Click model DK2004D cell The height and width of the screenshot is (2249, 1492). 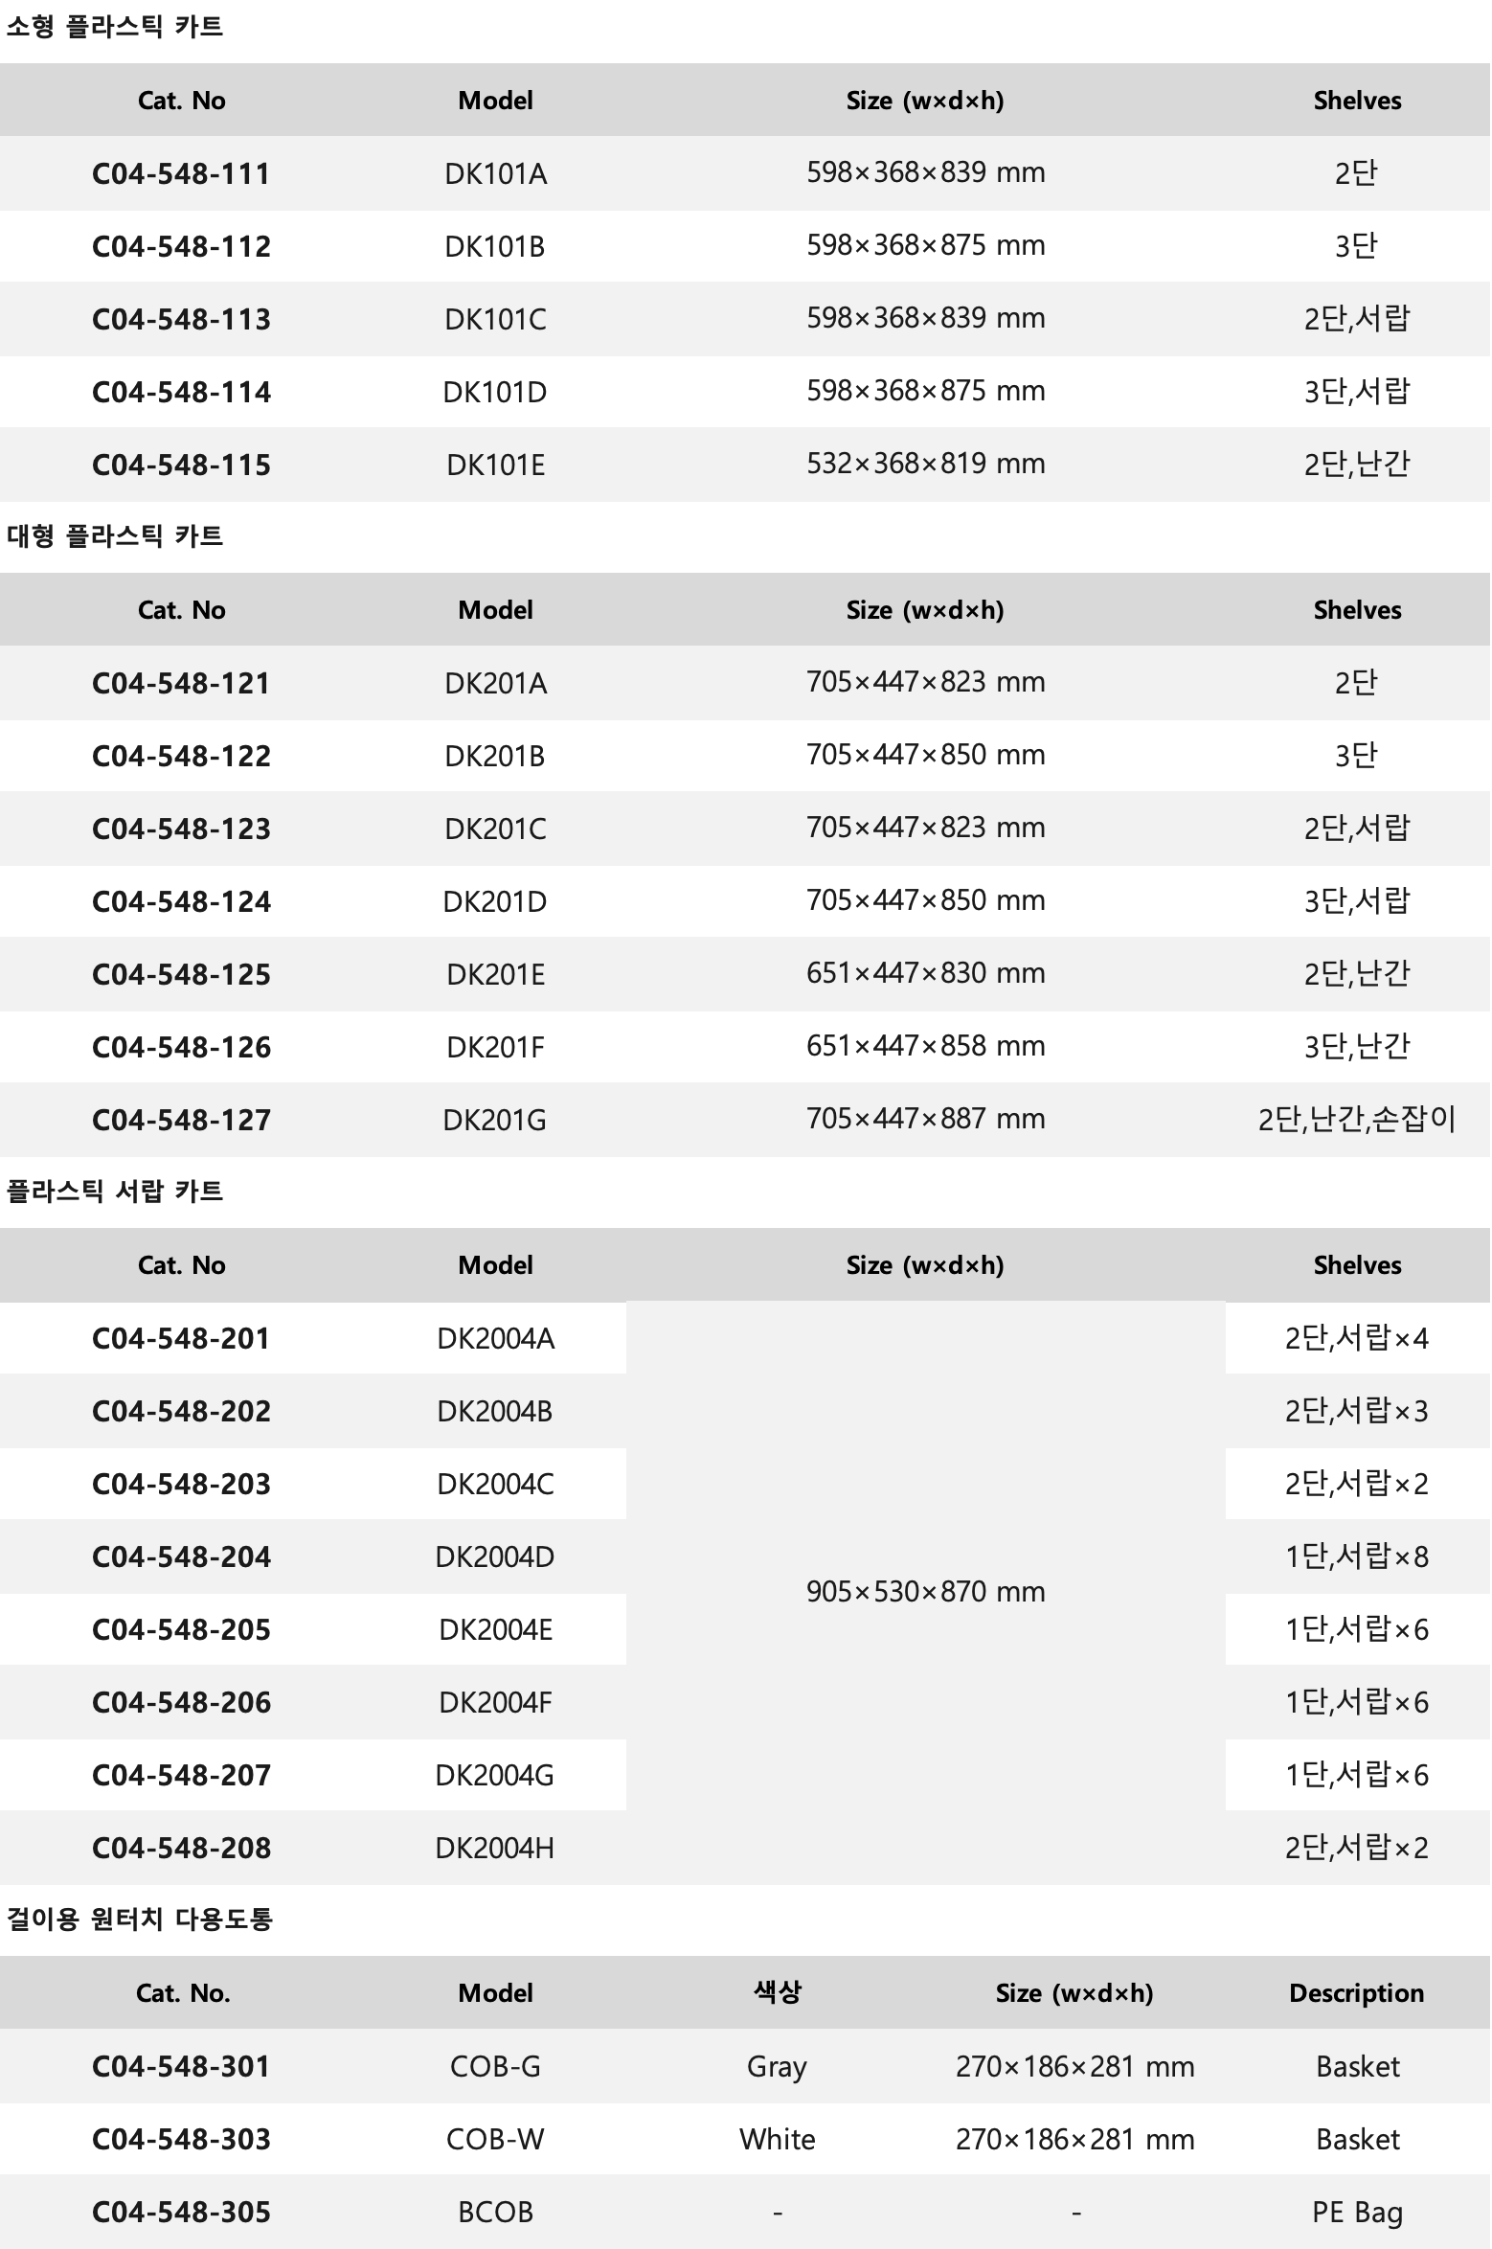click(495, 1556)
